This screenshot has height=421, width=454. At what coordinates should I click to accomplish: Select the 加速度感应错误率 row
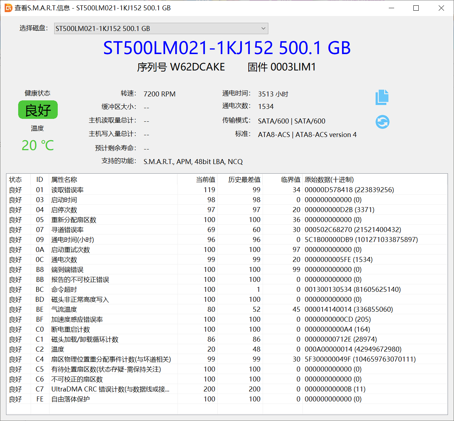point(227,319)
